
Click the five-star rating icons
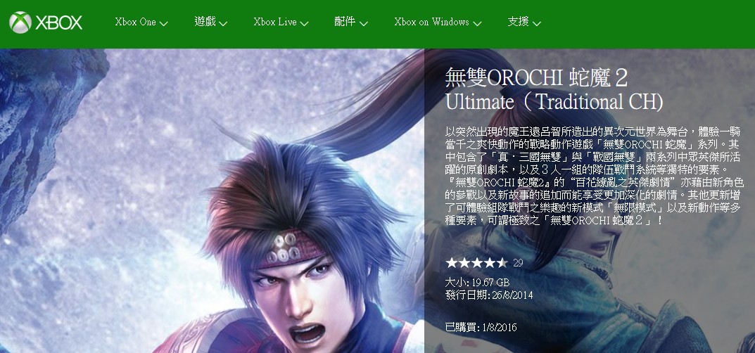coord(476,262)
